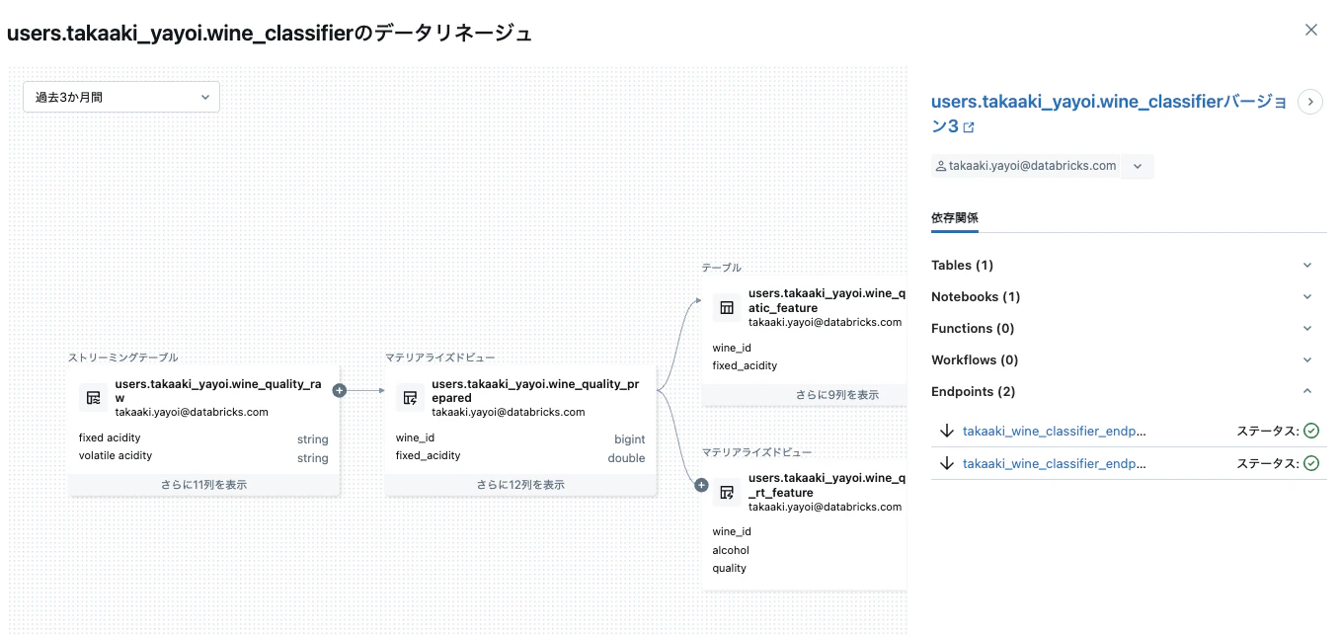The width and height of the screenshot is (1340, 635).
Task: Click the down arrow icon of the second endpoint
Action: point(947,463)
